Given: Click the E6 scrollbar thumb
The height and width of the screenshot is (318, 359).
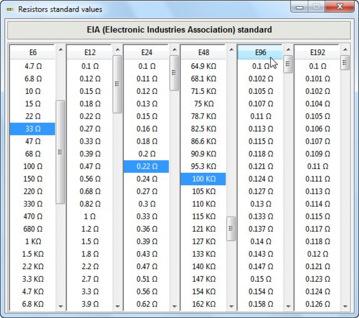Looking at the screenshot, I should point(60,152).
